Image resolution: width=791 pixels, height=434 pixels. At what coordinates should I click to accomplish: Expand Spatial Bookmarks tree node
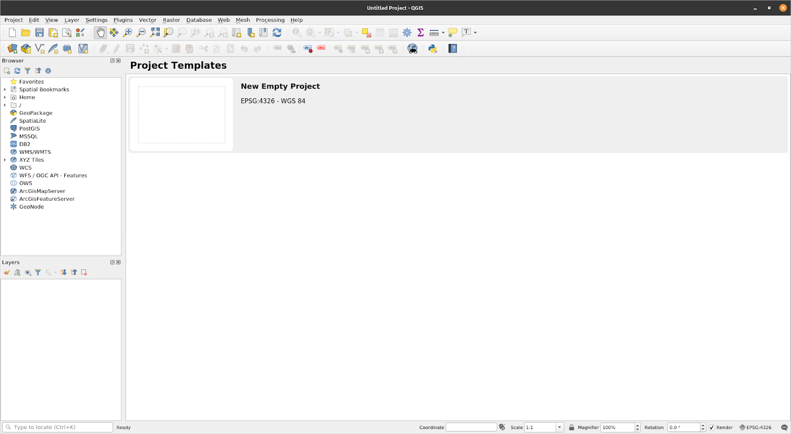pos(5,89)
